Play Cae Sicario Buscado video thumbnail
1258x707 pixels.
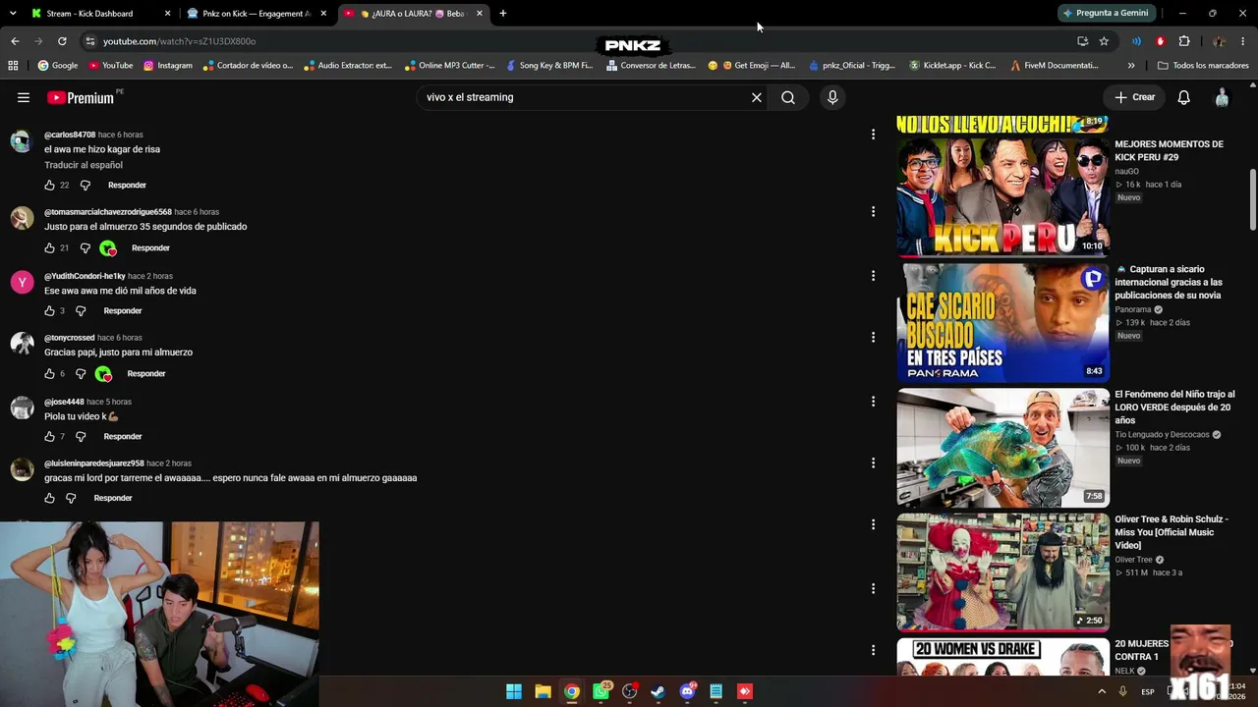[x=1002, y=322]
